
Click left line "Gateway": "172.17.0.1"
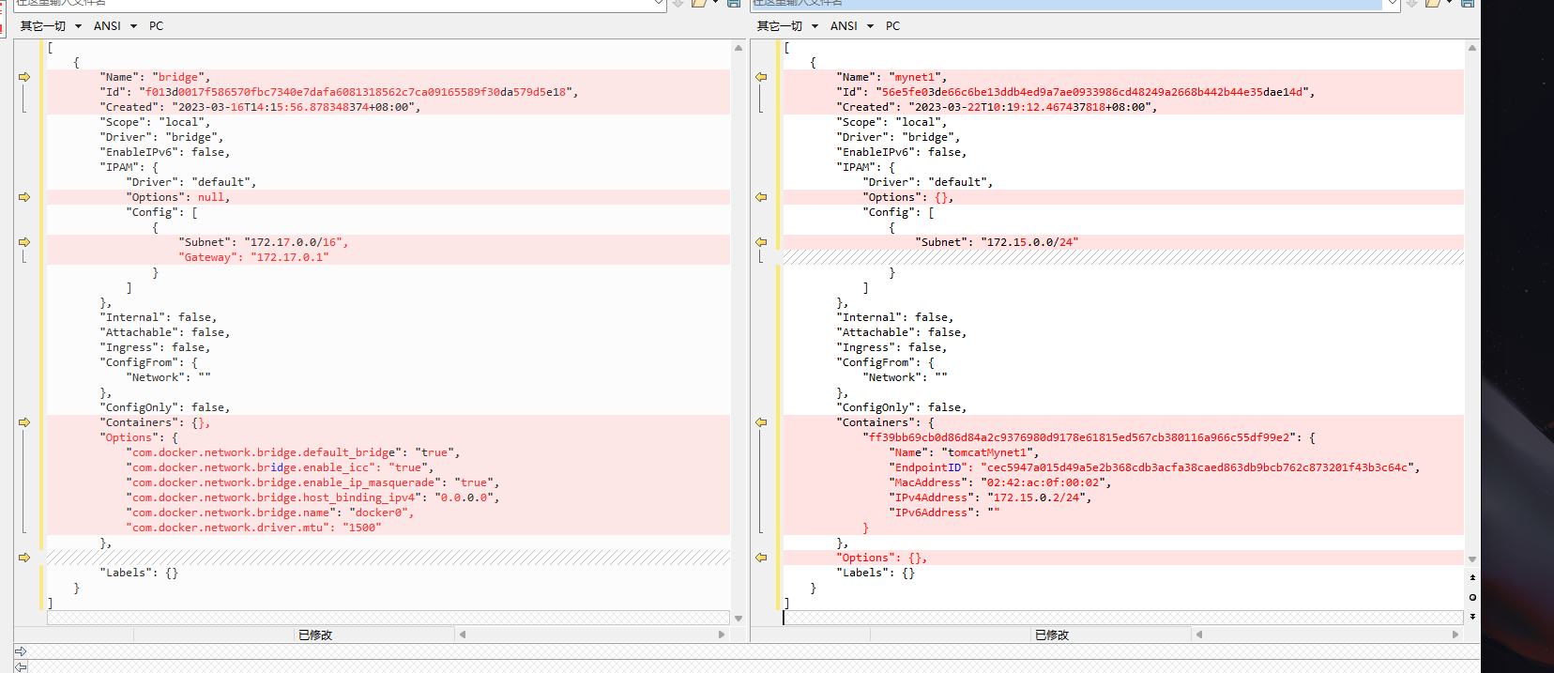253,257
